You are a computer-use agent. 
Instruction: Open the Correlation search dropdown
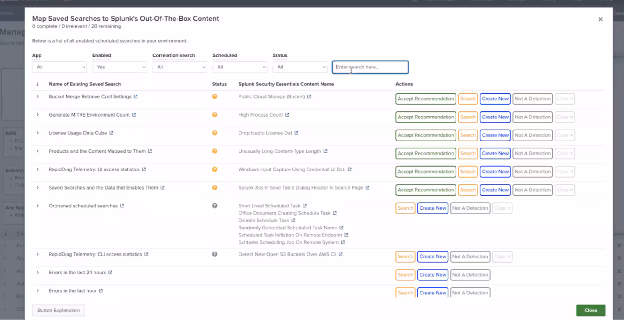tap(179, 67)
